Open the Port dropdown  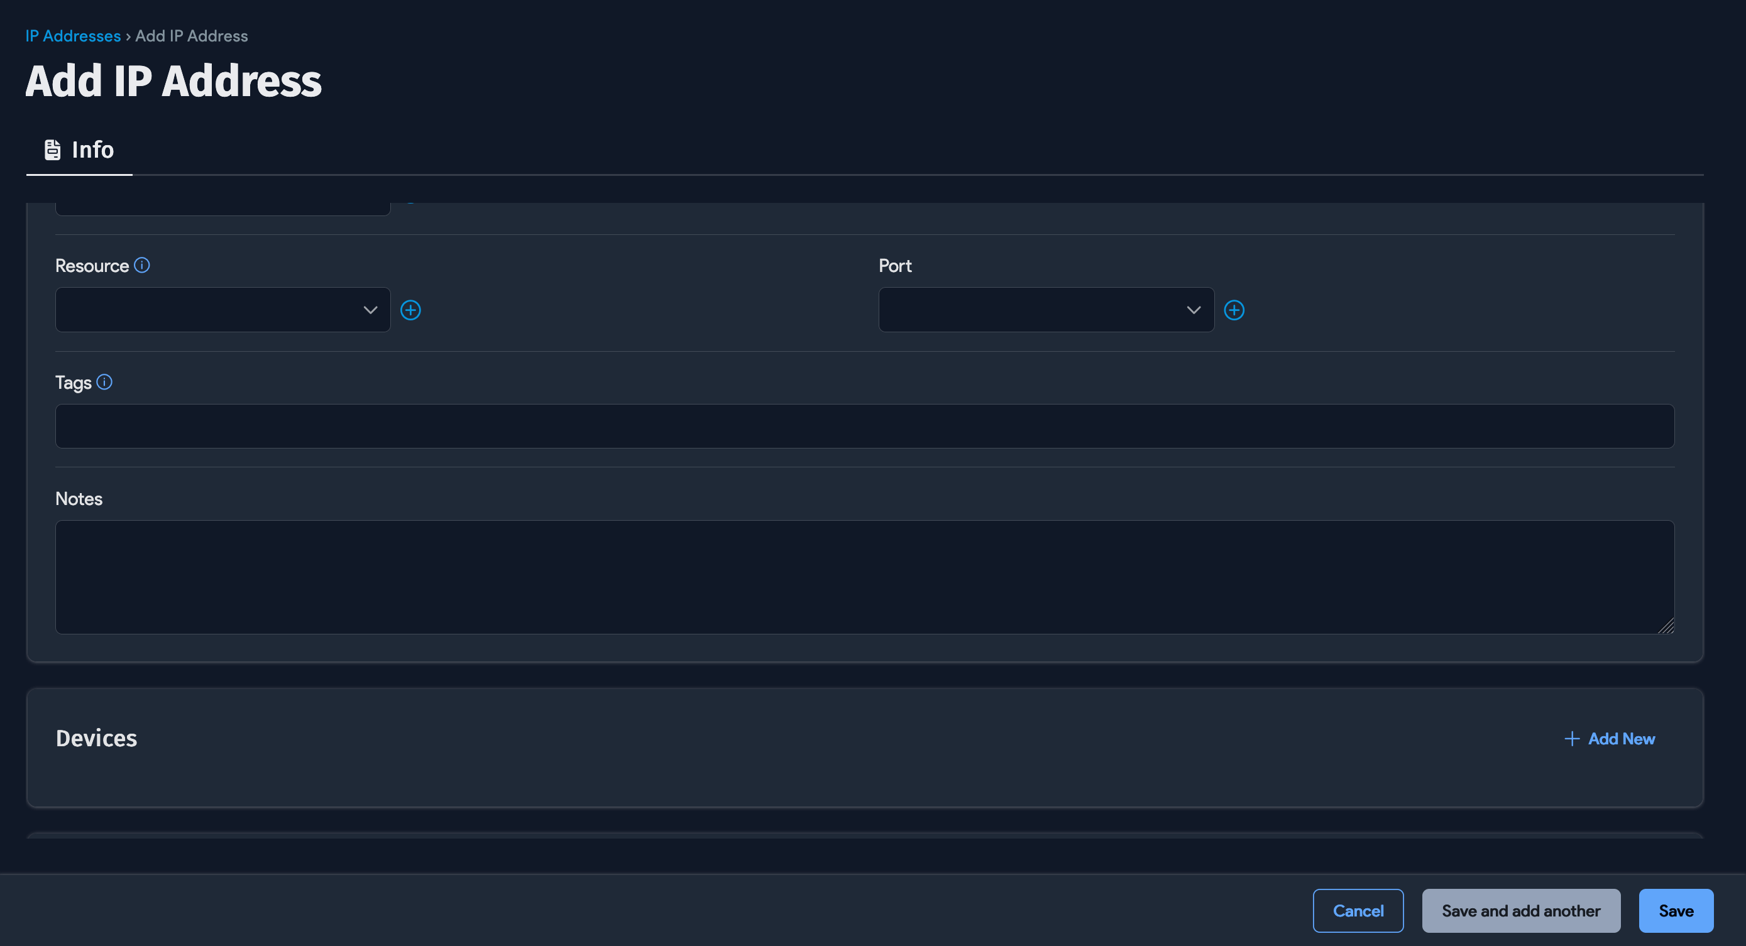[1046, 310]
